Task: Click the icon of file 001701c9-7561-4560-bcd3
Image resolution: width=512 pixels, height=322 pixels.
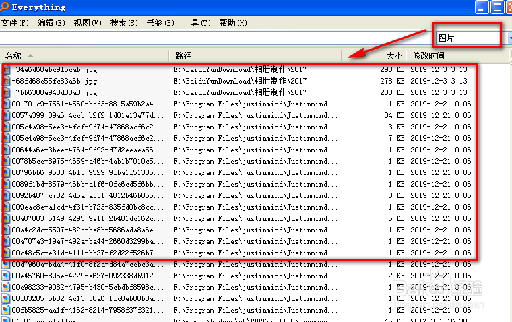Action: pyautogui.click(x=6, y=104)
